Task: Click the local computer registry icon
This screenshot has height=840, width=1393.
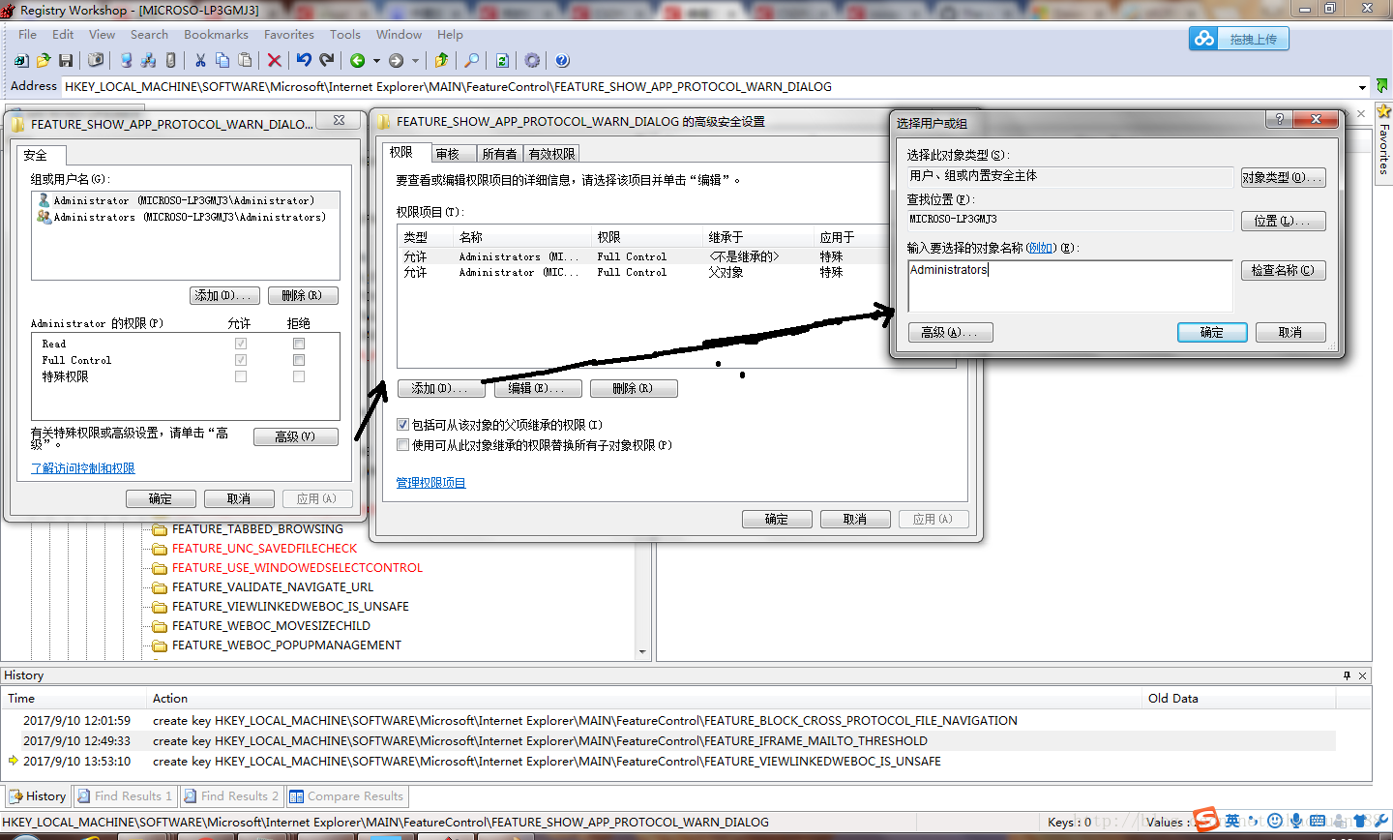Action: tap(126, 61)
